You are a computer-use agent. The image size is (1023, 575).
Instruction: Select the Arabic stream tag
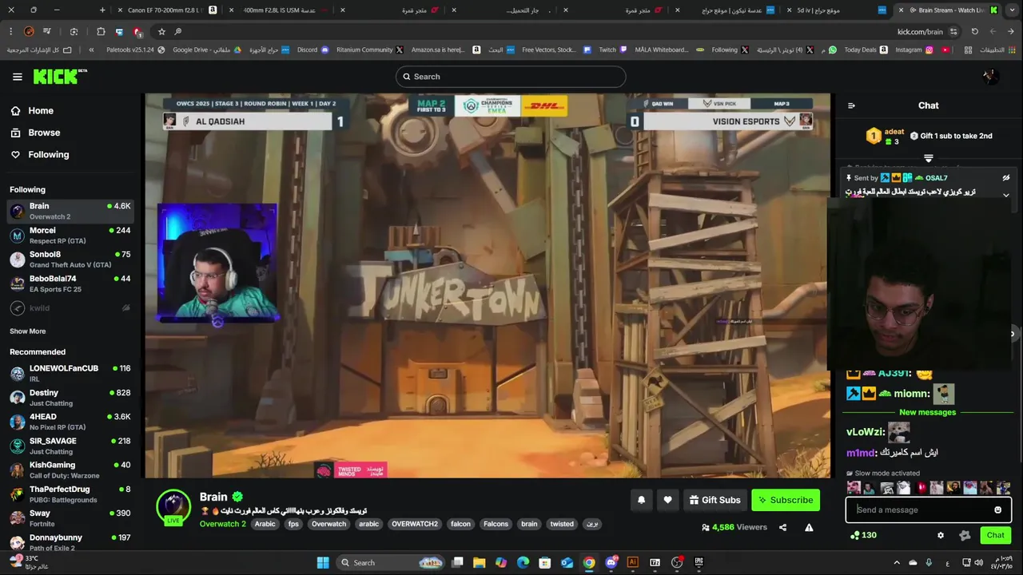coord(265,524)
